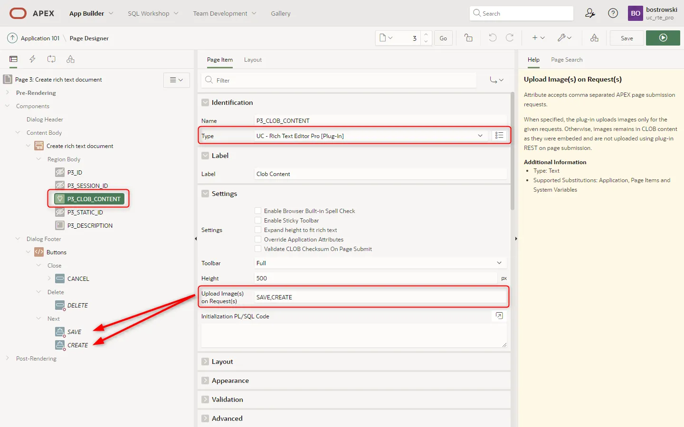Click the Redo arrow icon
The height and width of the screenshot is (427, 684).
point(510,38)
